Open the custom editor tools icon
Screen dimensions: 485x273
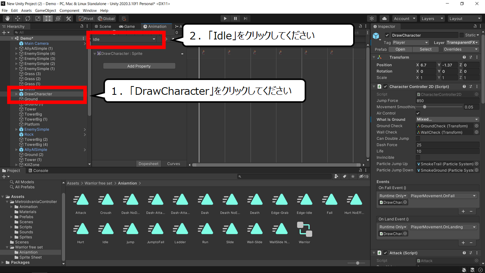click(69, 18)
